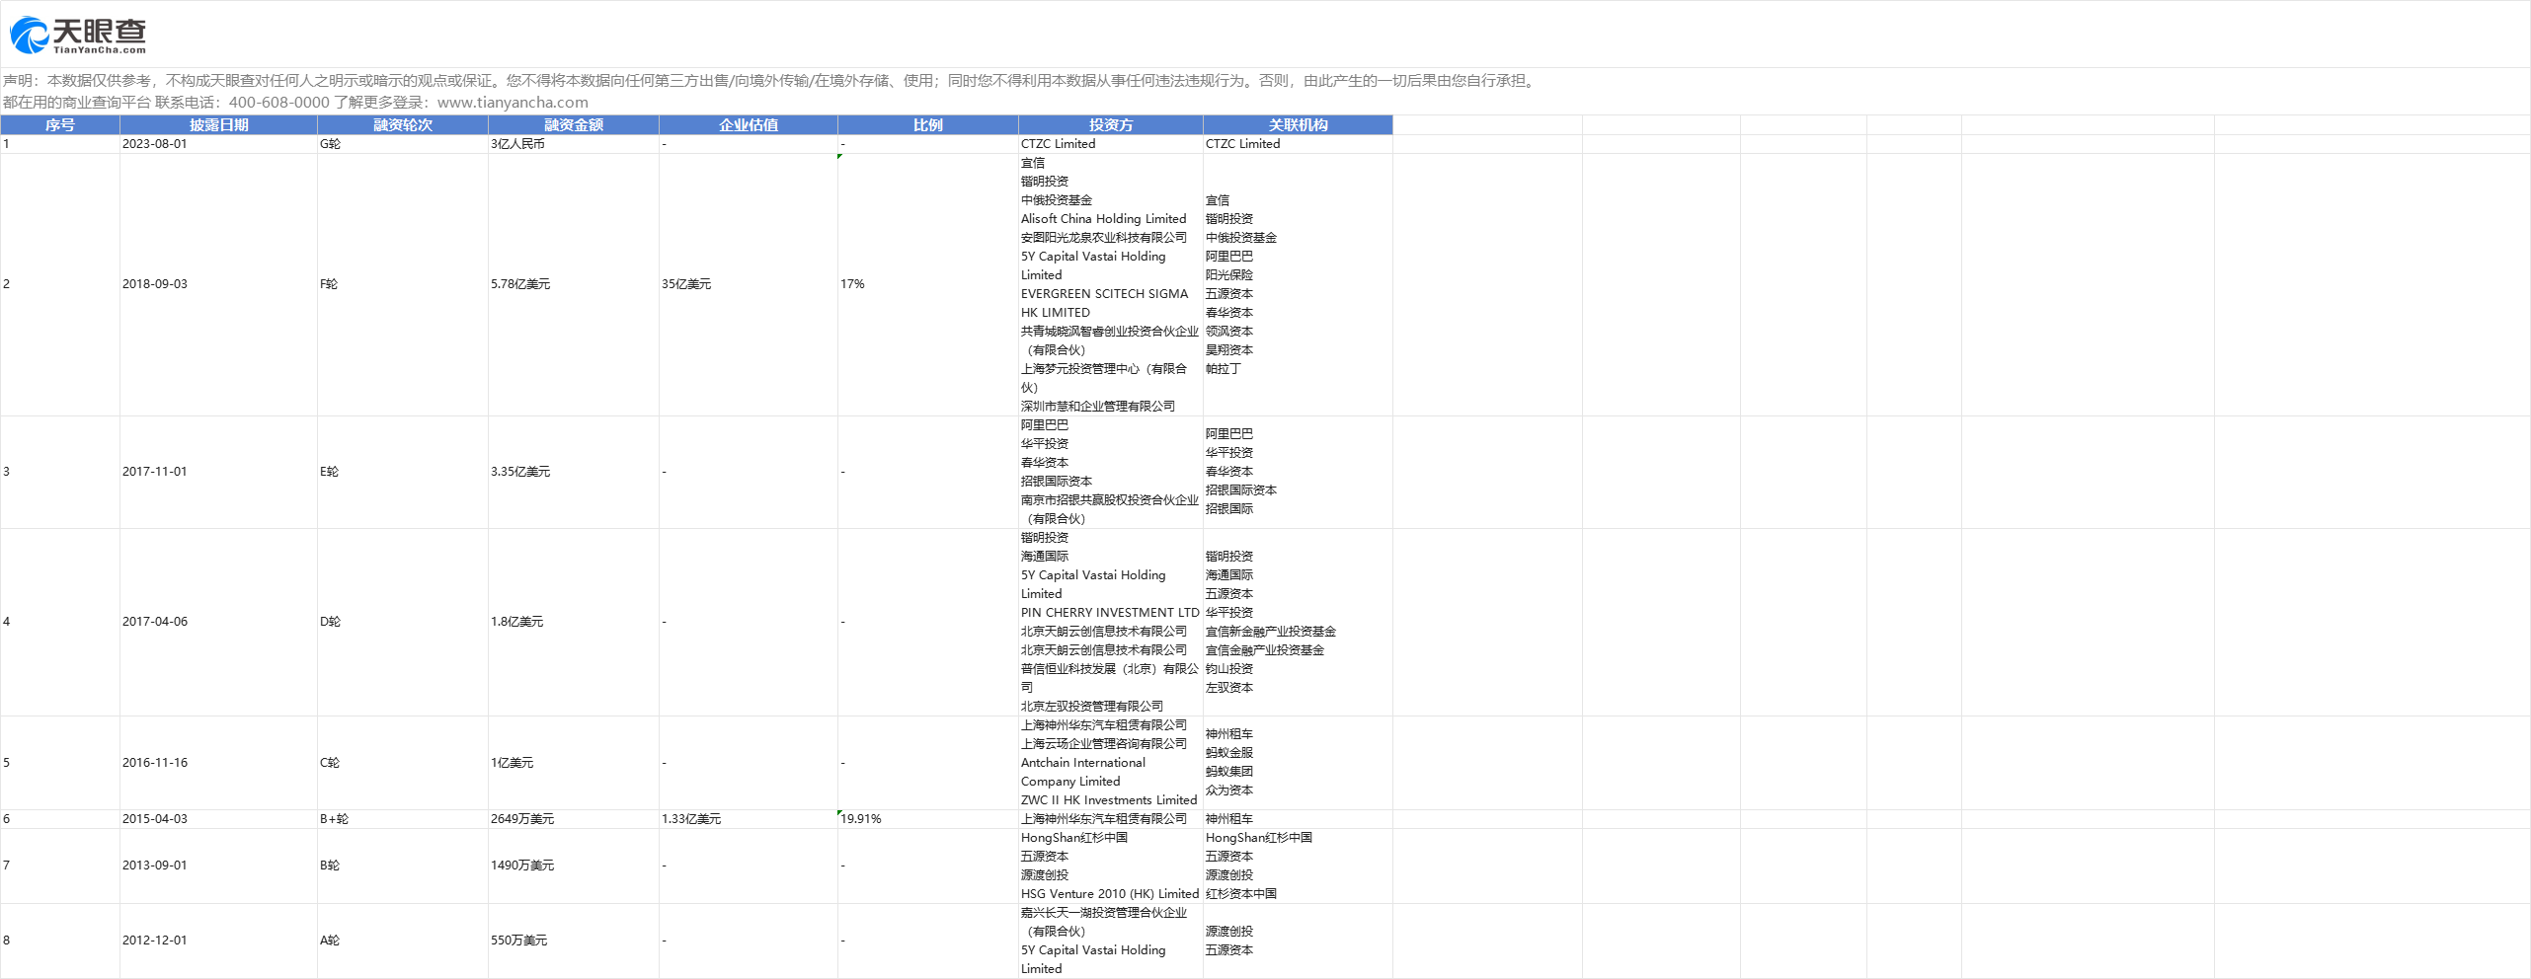
Task: Select the 序号 column header
Action: (60, 125)
